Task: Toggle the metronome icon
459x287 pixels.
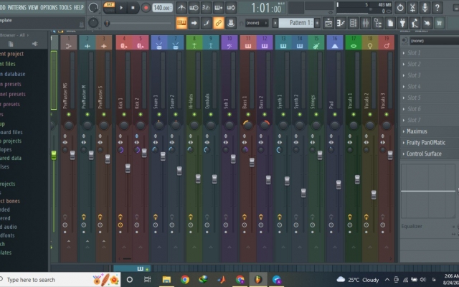Action: [x=181, y=8]
